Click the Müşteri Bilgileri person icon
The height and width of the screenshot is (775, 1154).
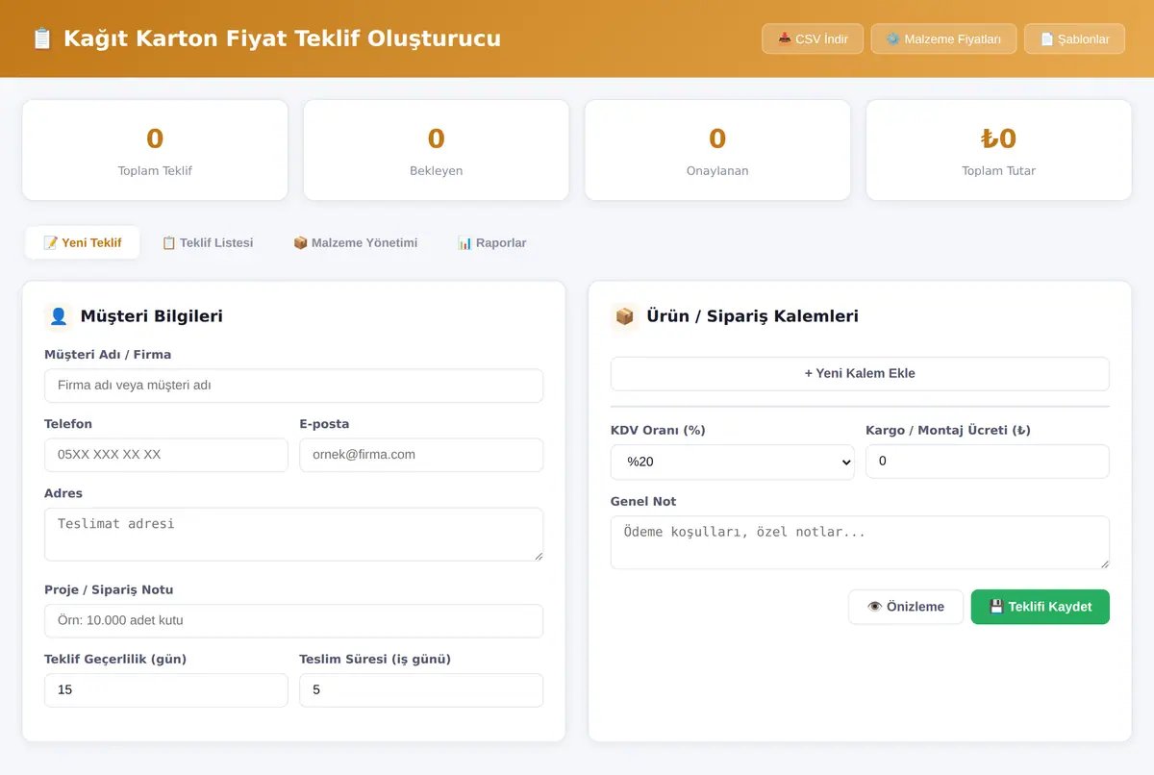[59, 316]
